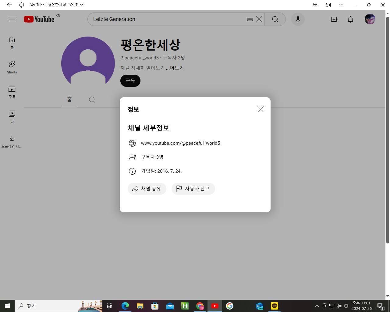
Task: Click the 사용자 신고 report button
Action: click(193, 189)
